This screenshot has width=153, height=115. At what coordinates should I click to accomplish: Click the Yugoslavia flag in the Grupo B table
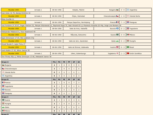3,86
